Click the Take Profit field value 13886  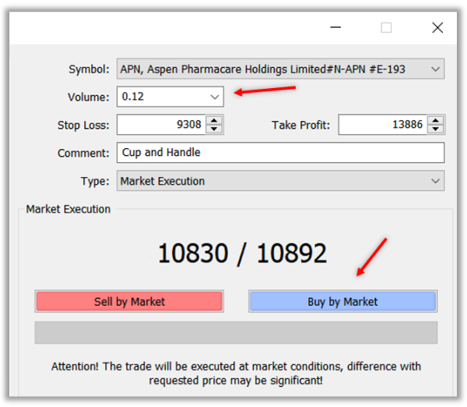pos(383,125)
